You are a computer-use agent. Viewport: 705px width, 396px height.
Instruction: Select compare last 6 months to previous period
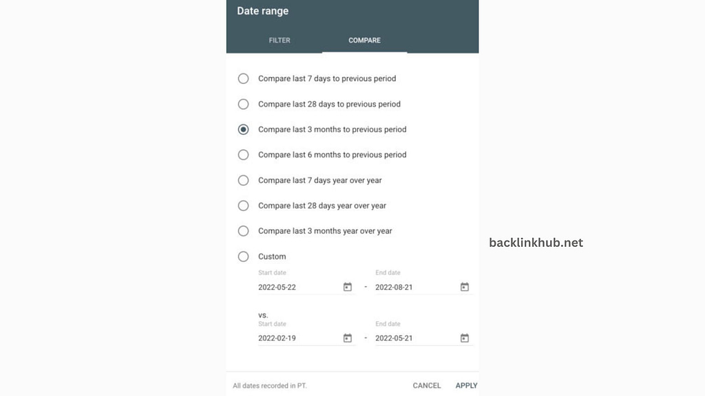243,155
